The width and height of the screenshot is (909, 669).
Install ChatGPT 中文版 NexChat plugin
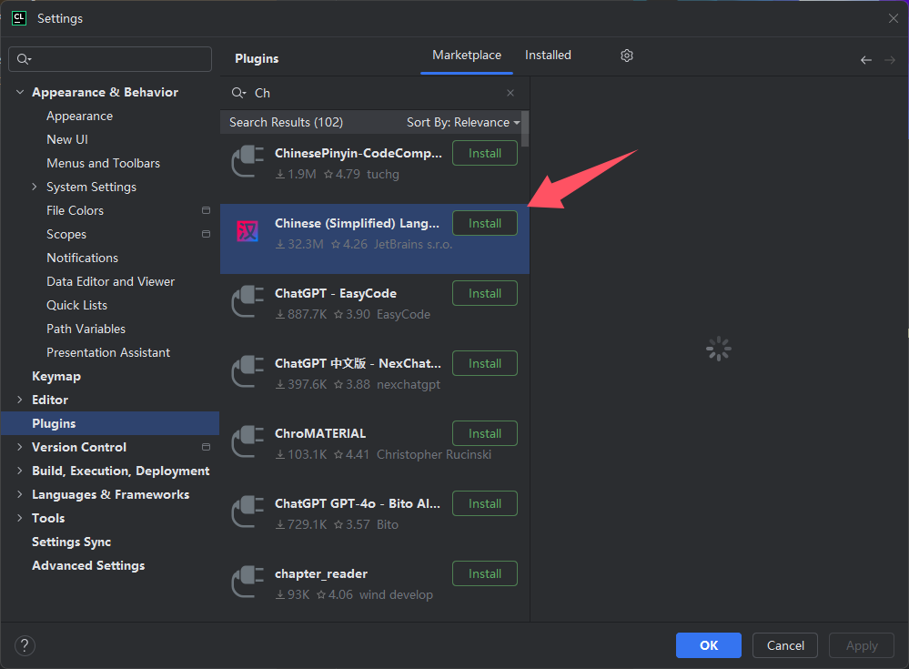pyautogui.click(x=485, y=363)
